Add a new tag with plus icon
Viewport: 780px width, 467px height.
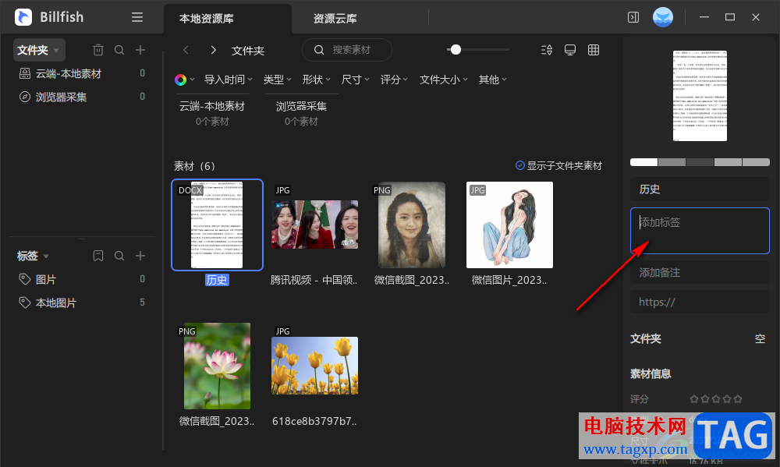tap(140, 256)
